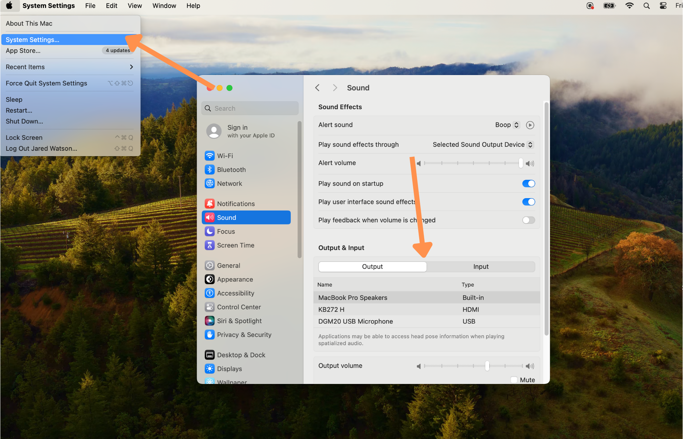683x439 pixels.
Task: Open the Control Center settings pane
Action: pos(246,307)
